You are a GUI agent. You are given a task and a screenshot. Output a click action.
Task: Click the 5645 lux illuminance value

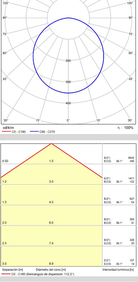pyautogui.click(x=131, y=158)
